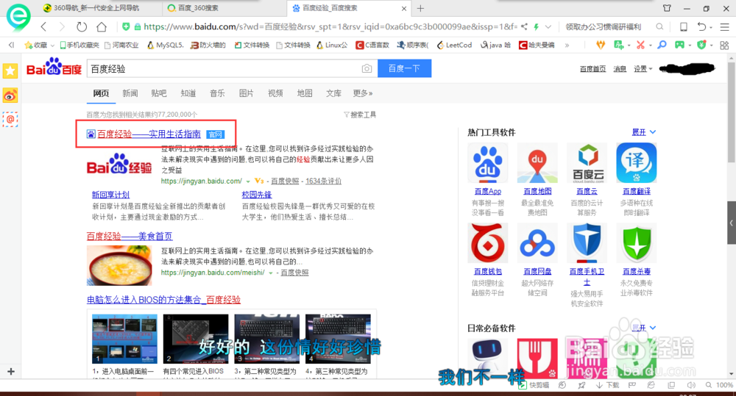The image size is (736, 396).
Task: Open the 校园先锋 sub-link
Action: coord(257,195)
